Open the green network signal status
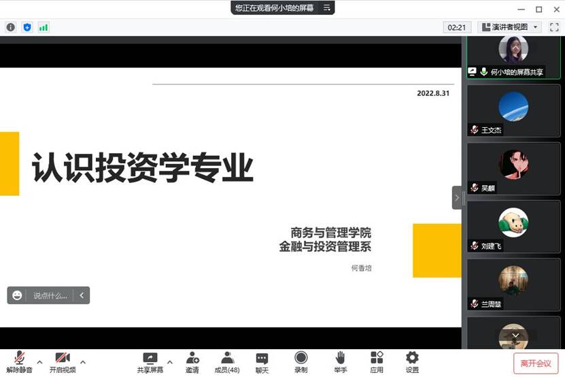 44,27
